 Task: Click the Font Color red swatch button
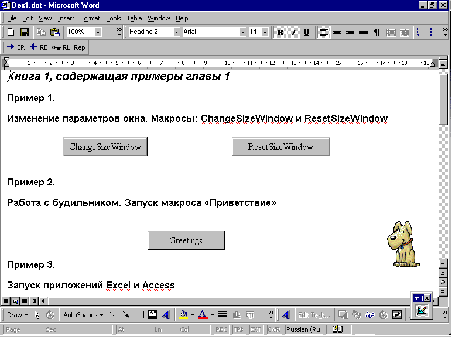click(x=203, y=315)
